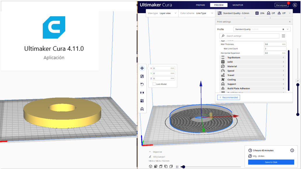Screen dimensions: 301x169
Task: Expand the Infill settings section
Action: pos(253,62)
